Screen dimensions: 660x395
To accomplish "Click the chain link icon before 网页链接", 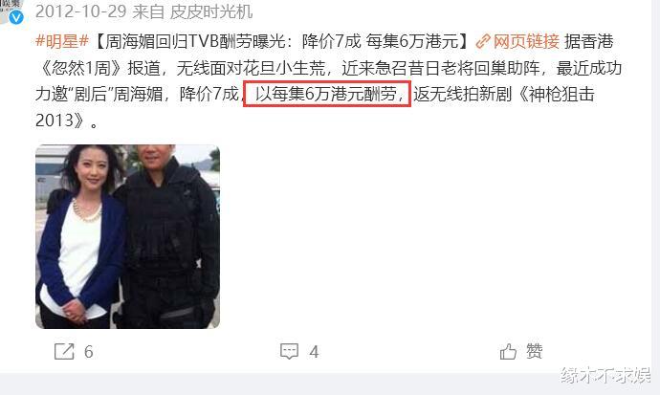I will (483, 42).
